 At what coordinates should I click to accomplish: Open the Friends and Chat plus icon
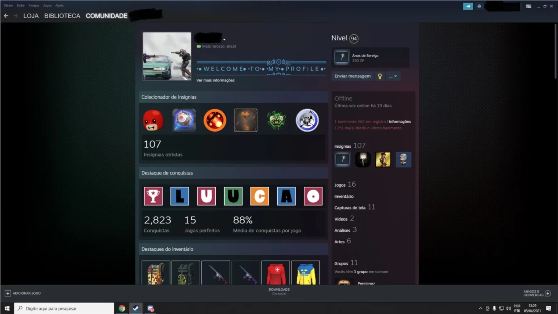[548, 293]
